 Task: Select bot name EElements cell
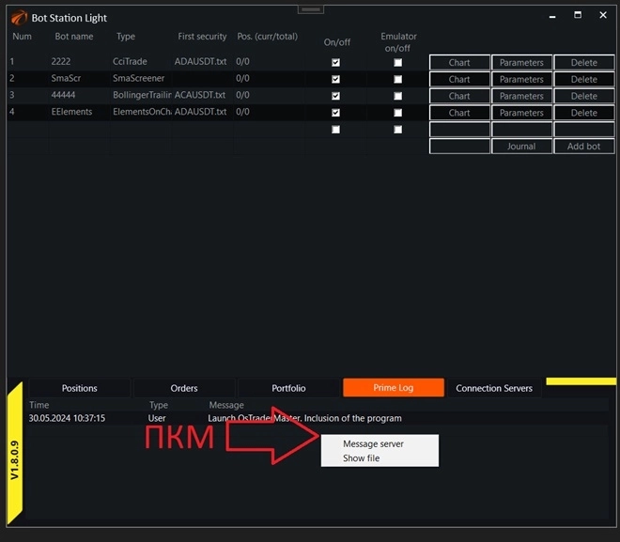(x=79, y=112)
